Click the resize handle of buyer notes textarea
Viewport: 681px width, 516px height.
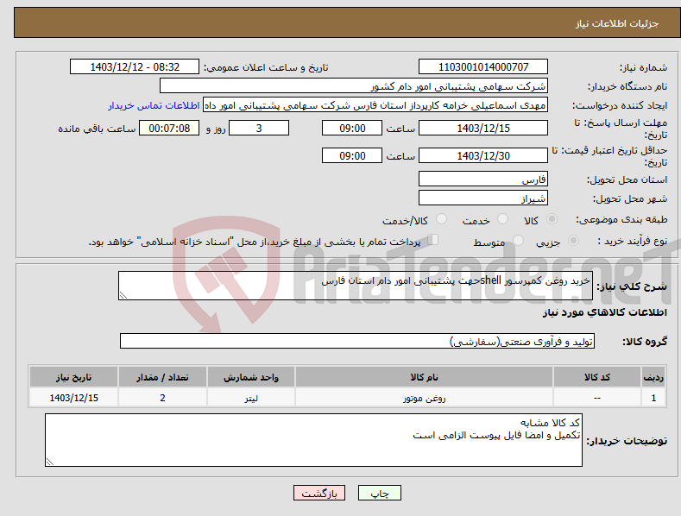(x=50, y=462)
